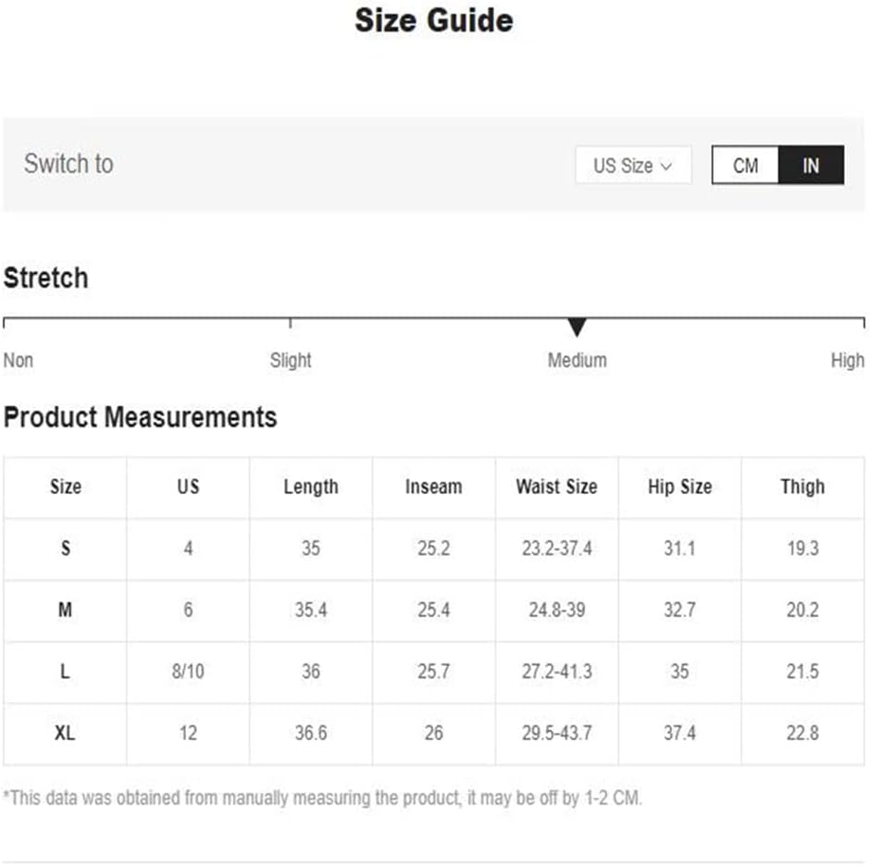Select the XL size row label
Viewport: 870px width, 866px height.
[x=66, y=733]
